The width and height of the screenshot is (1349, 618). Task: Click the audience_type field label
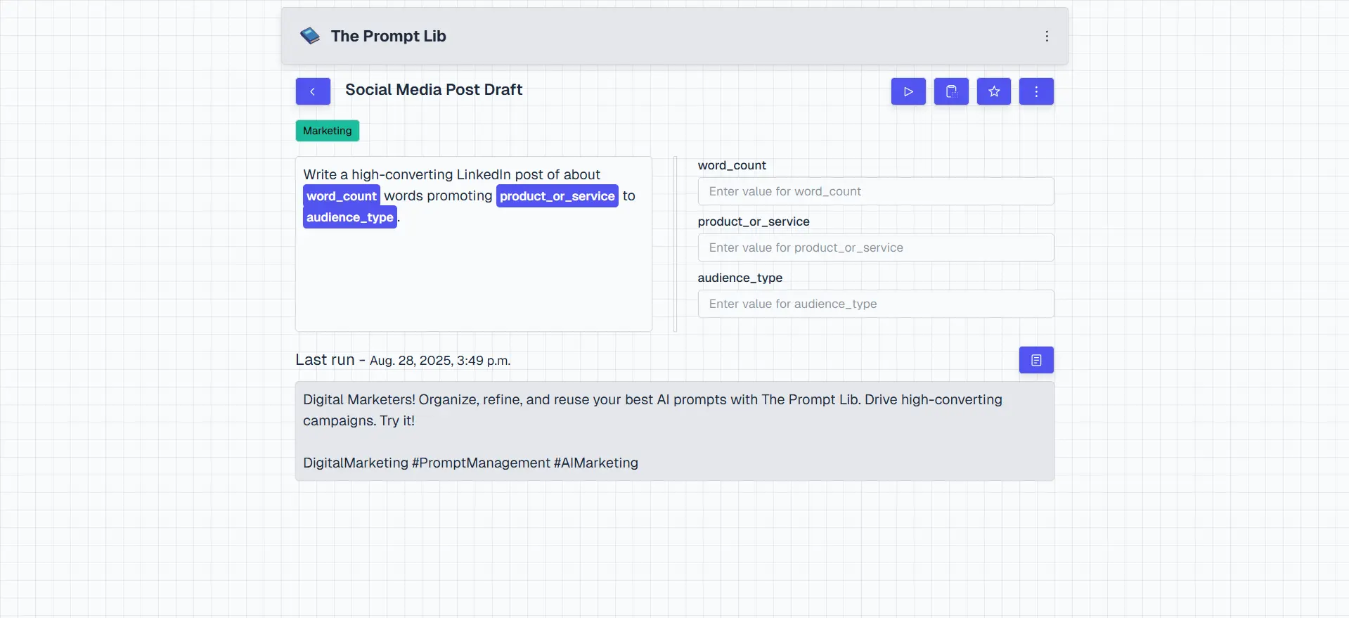click(x=740, y=278)
